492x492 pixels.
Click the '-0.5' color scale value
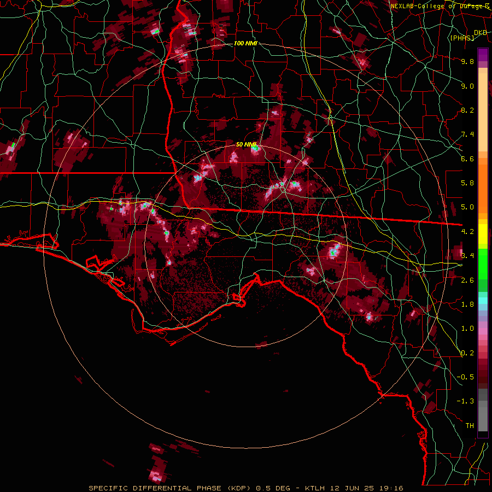click(465, 377)
